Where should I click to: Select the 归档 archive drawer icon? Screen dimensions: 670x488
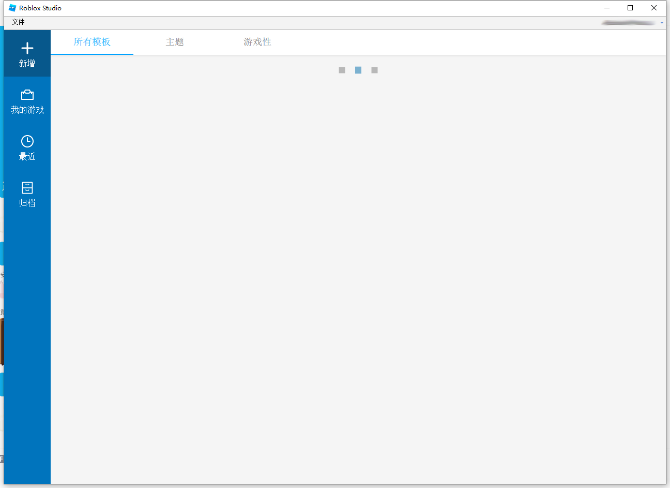(27, 188)
